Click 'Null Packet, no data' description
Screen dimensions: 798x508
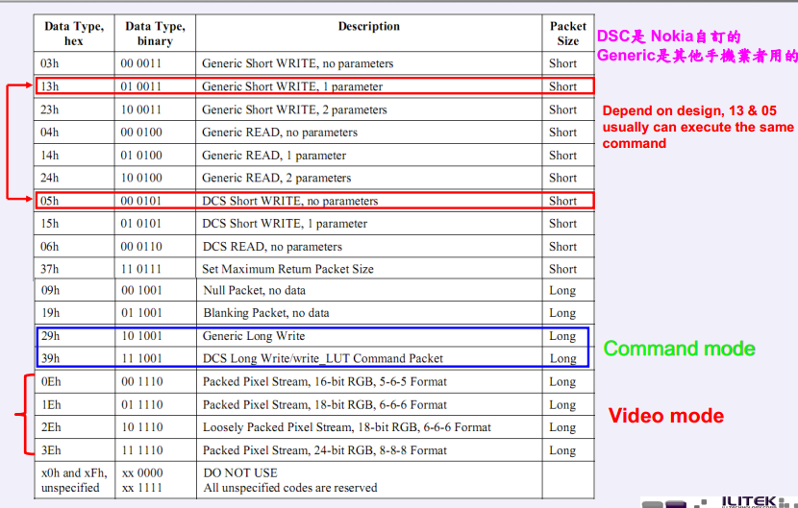pyautogui.click(x=255, y=290)
